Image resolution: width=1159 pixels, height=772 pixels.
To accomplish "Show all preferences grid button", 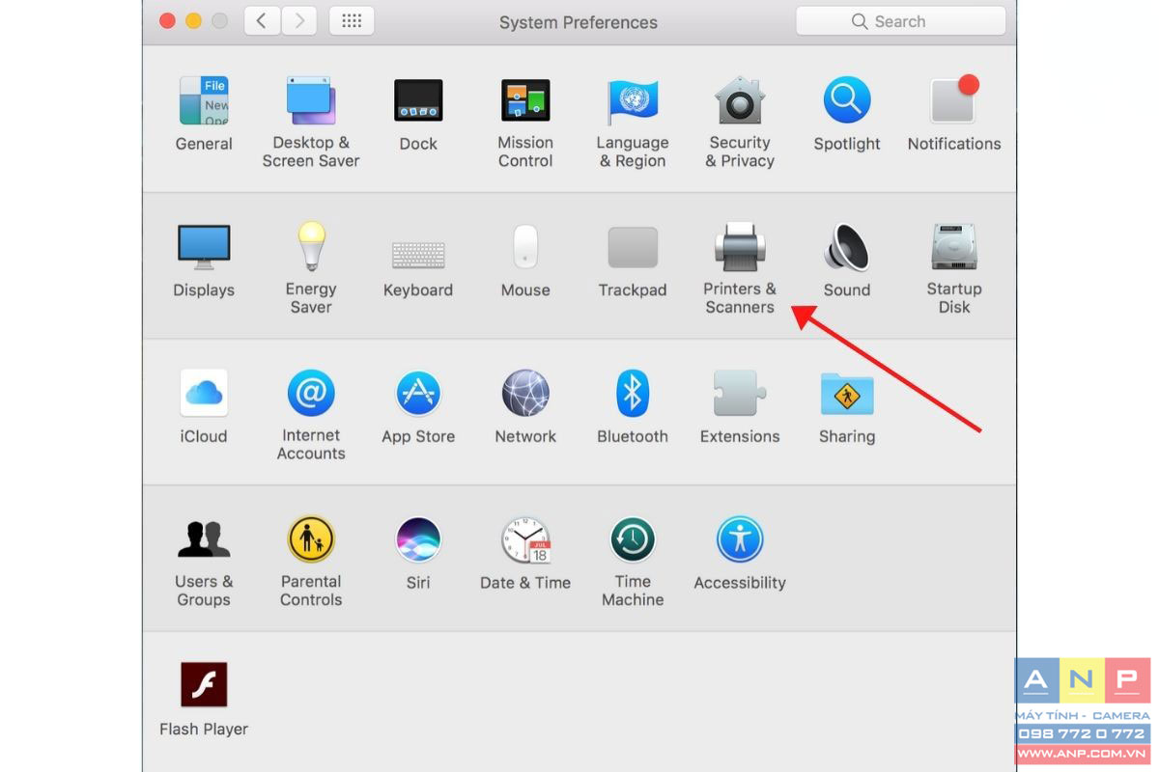I will tap(352, 20).
